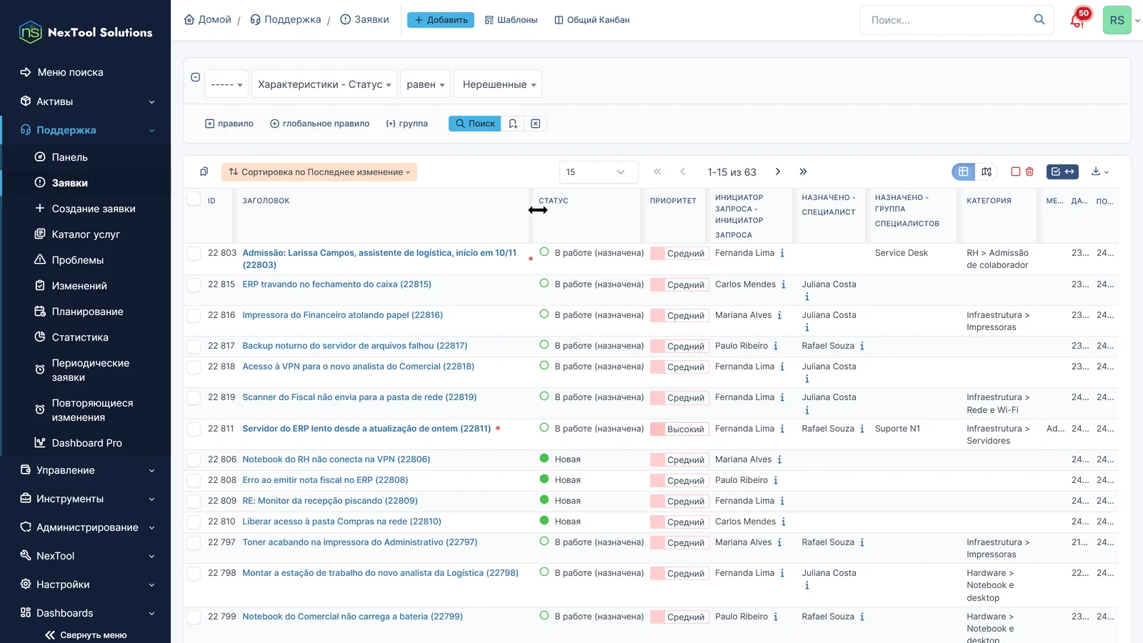Expand the Активы sidebar section
The width and height of the screenshot is (1143, 643).
[86, 101]
